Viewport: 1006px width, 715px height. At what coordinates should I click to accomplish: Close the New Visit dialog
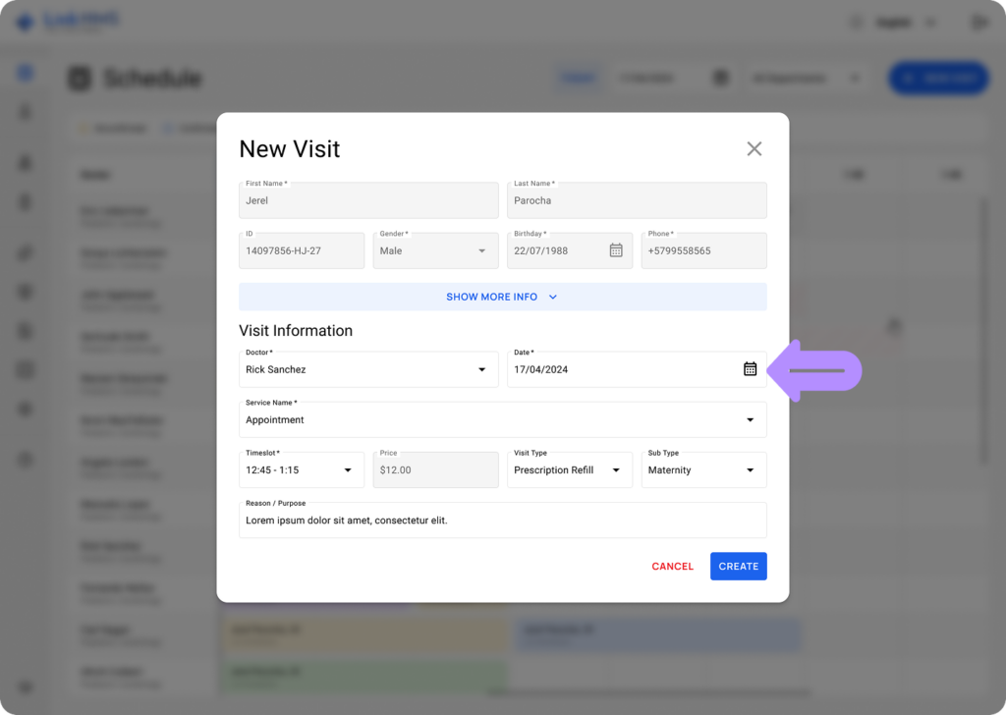pyautogui.click(x=754, y=148)
